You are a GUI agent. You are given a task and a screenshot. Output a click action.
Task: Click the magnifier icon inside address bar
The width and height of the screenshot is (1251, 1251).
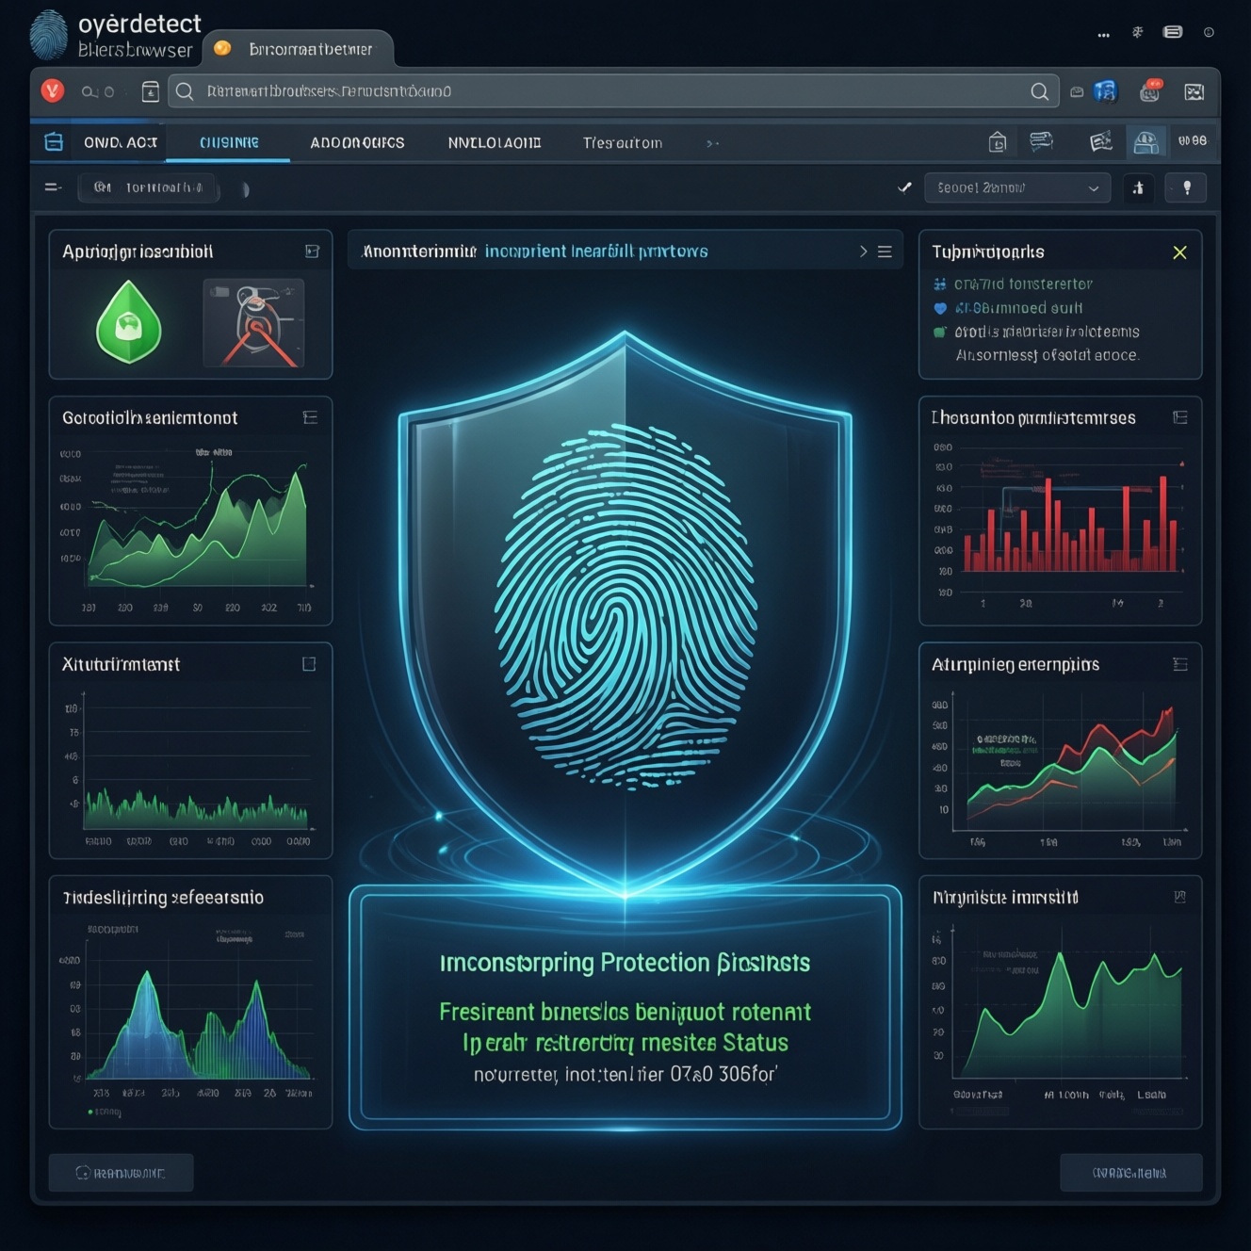[1039, 91]
